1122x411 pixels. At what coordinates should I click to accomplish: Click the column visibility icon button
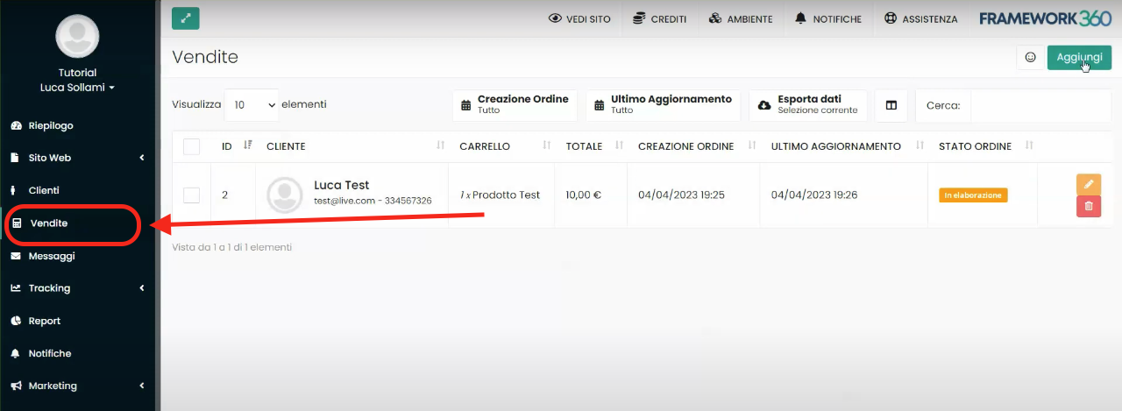pyautogui.click(x=891, y=105)
